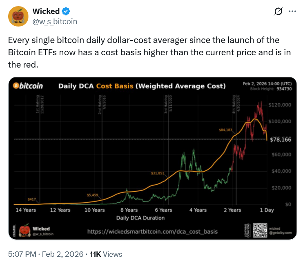Open the Wicked display name link
The image size is (305, 267).
46,11
